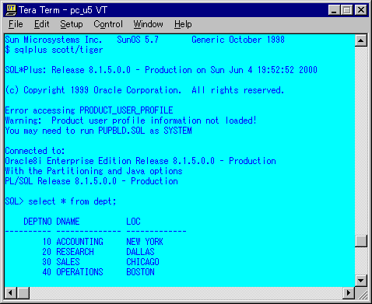Click the window resize grip corner
This screenshot has width=372, height=304.
click(362, 294)
